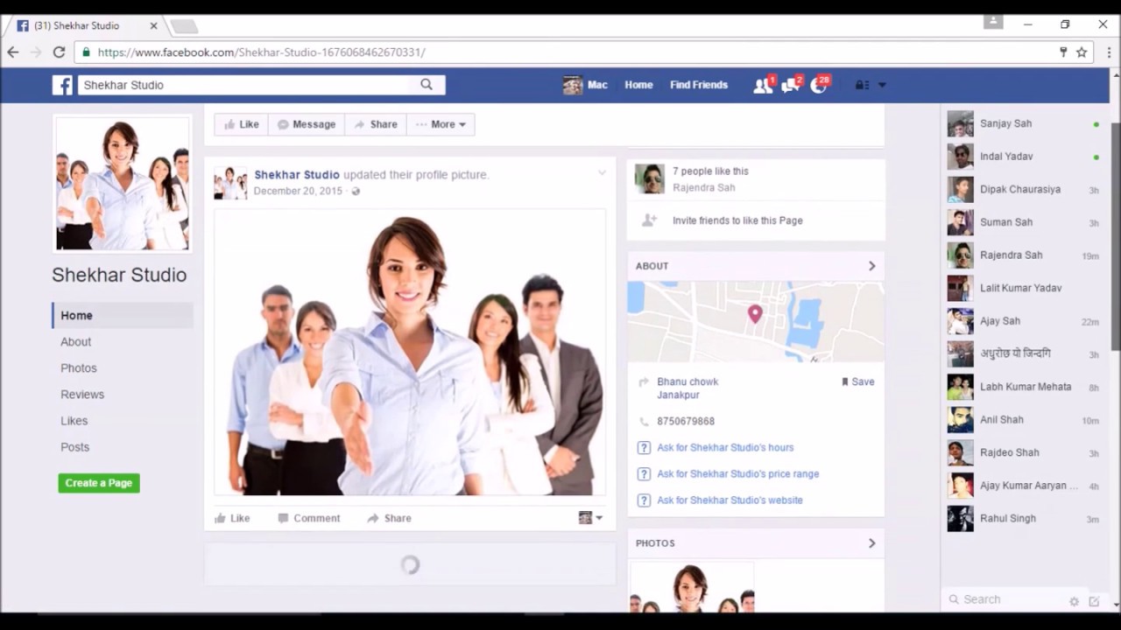
Task: Open the like-as identity selector dropdown
Action: (x=591, y=518)
